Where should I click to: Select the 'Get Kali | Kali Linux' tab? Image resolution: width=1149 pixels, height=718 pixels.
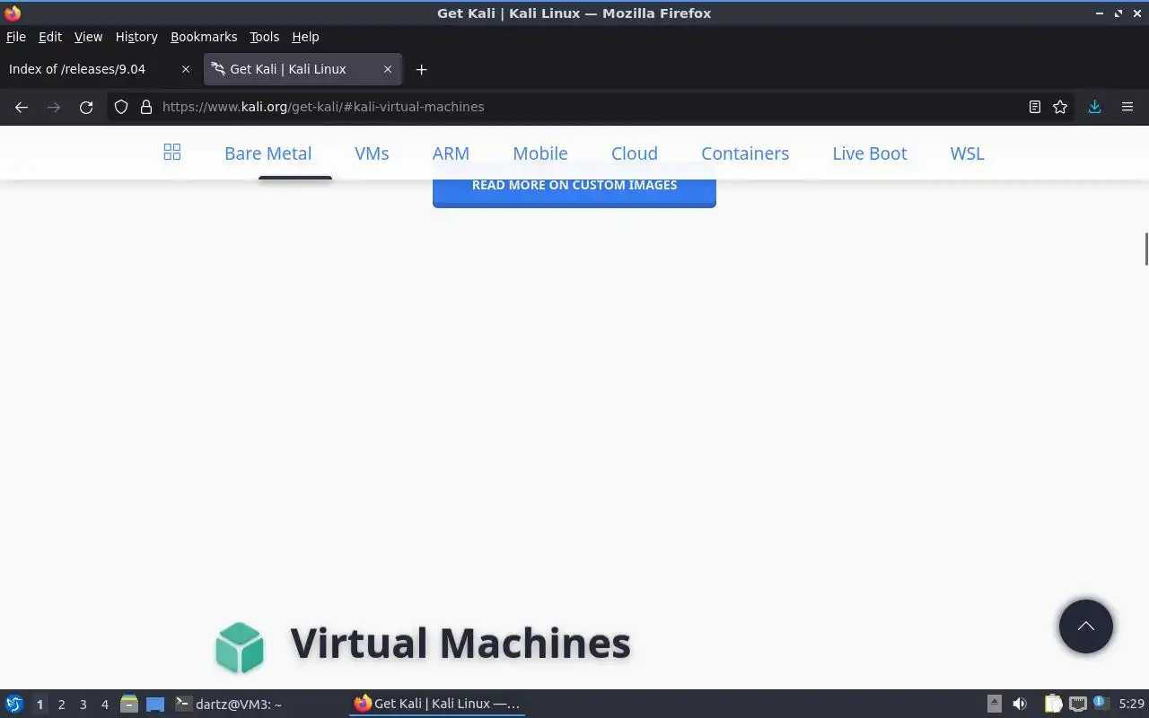pos(303,69)
